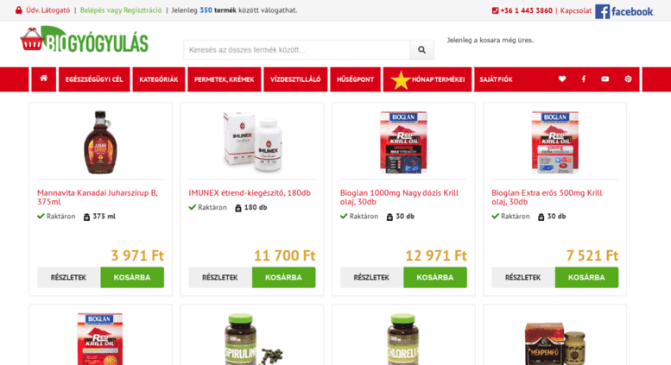The width and height of the screenshot is (671, 365).
Task: Open Belépés vagy Regisztráció link
Action: [x=121, y=10]
